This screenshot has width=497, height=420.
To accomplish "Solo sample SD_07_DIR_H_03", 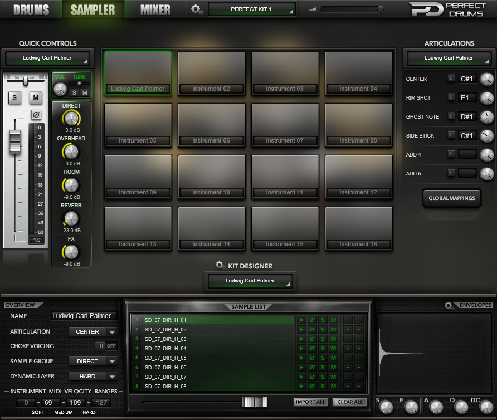I will coord(323,339).
